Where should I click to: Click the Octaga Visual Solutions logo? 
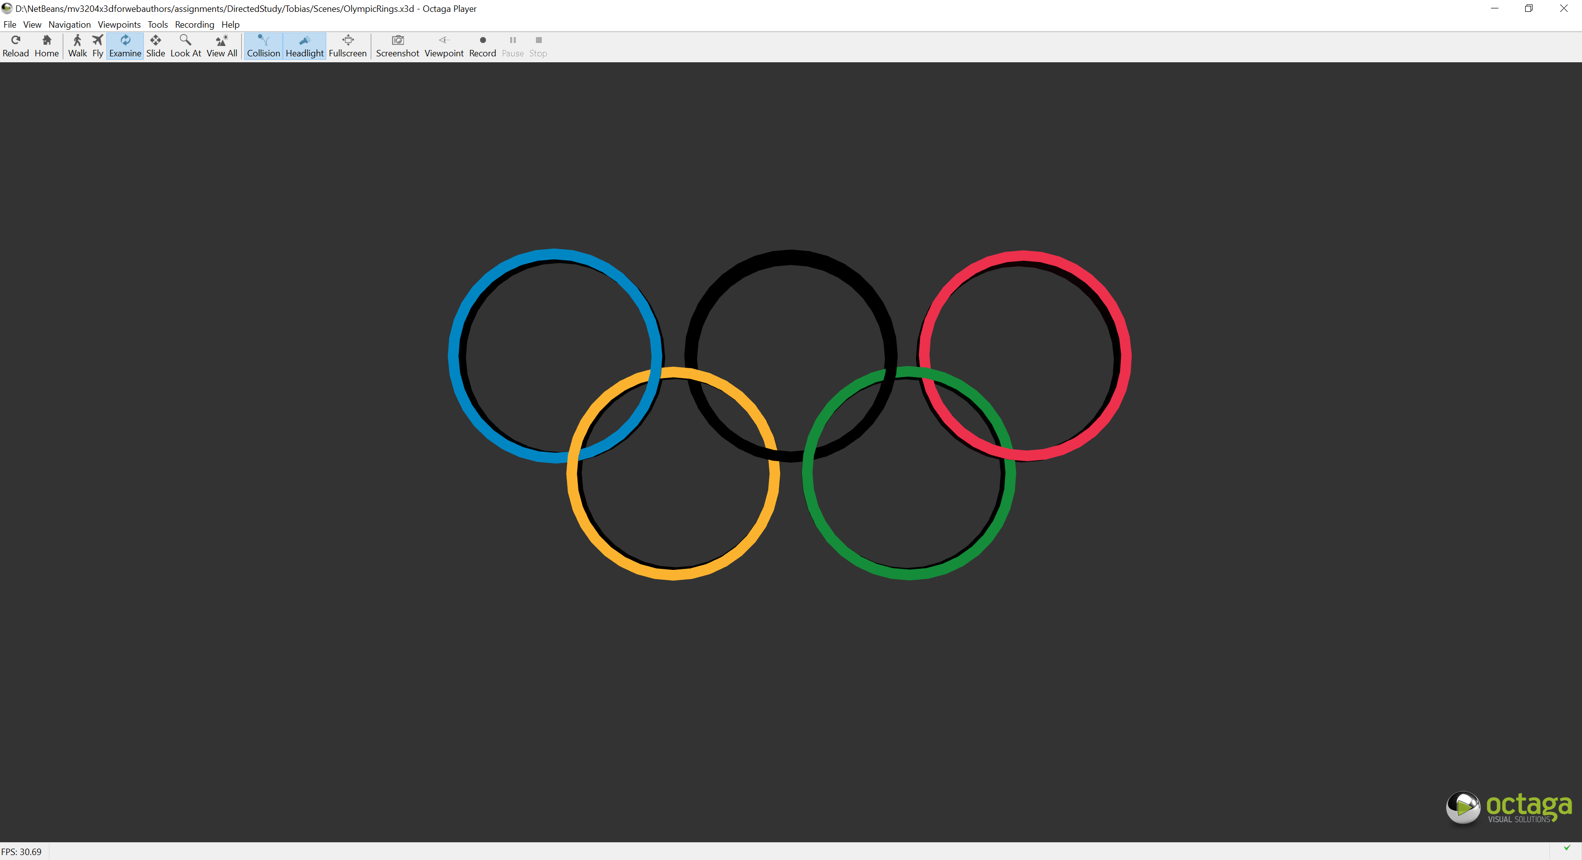(x=1508, y=808)
